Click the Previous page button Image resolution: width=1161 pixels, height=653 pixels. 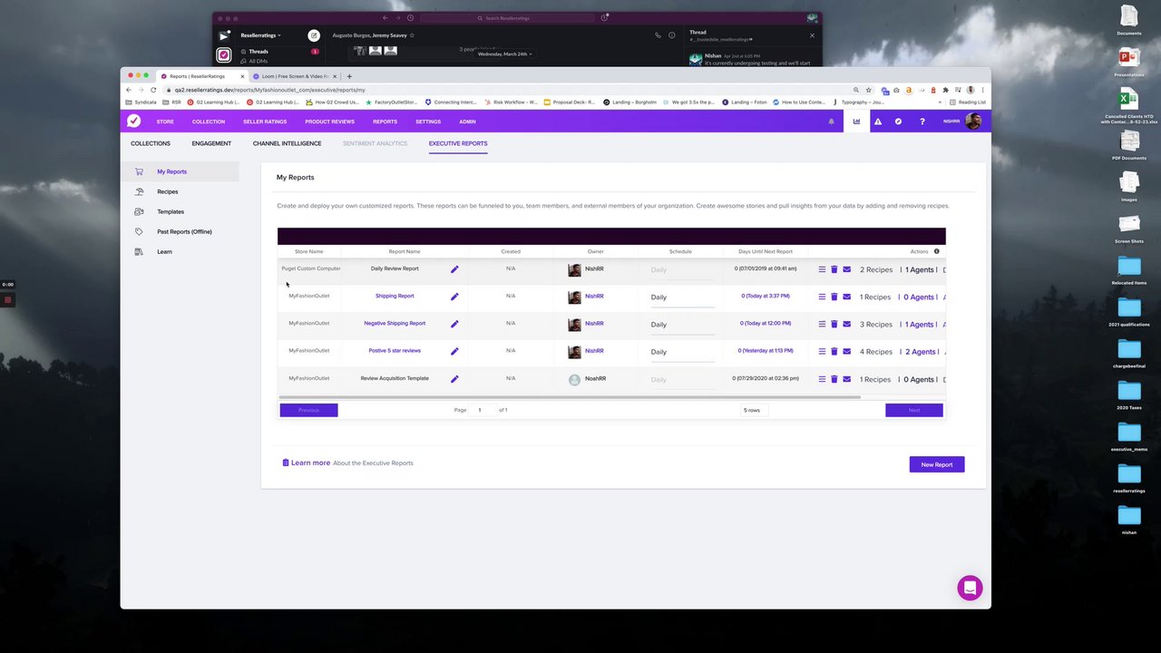(308, 410)
